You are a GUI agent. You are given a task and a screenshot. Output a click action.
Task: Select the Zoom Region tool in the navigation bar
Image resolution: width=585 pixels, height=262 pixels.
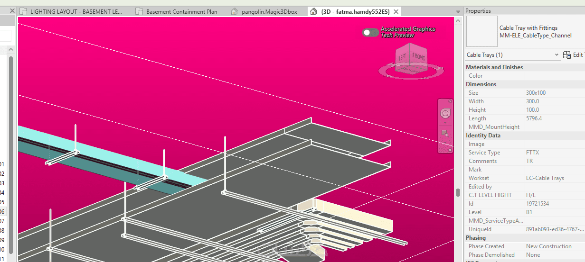445,133
